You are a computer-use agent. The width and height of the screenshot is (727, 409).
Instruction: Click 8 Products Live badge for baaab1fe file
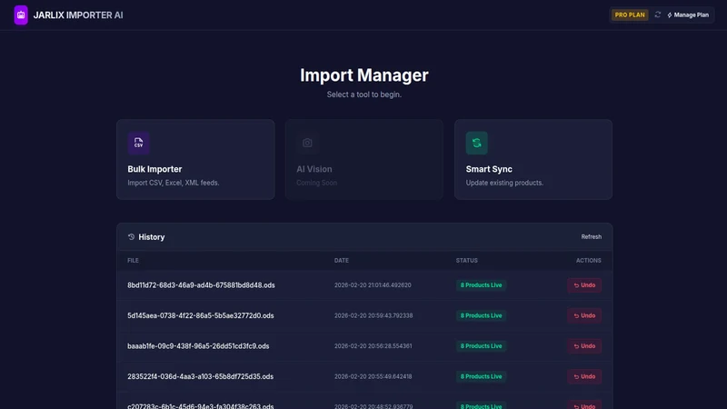[481, 346]
